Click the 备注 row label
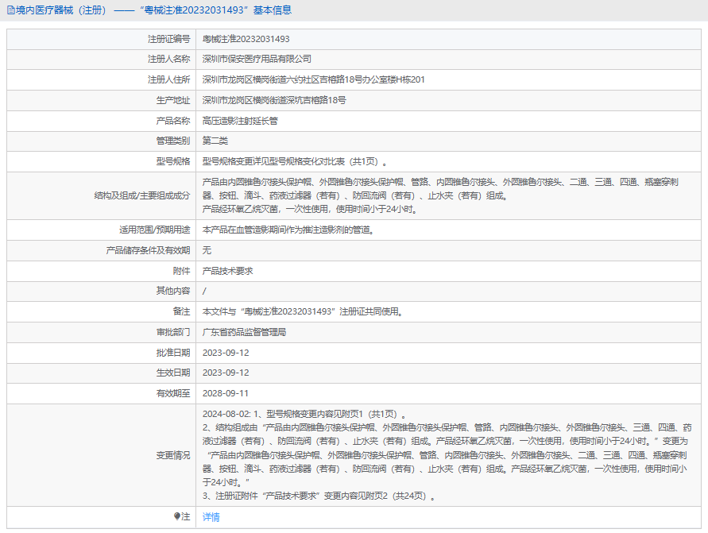 (181, 311)
